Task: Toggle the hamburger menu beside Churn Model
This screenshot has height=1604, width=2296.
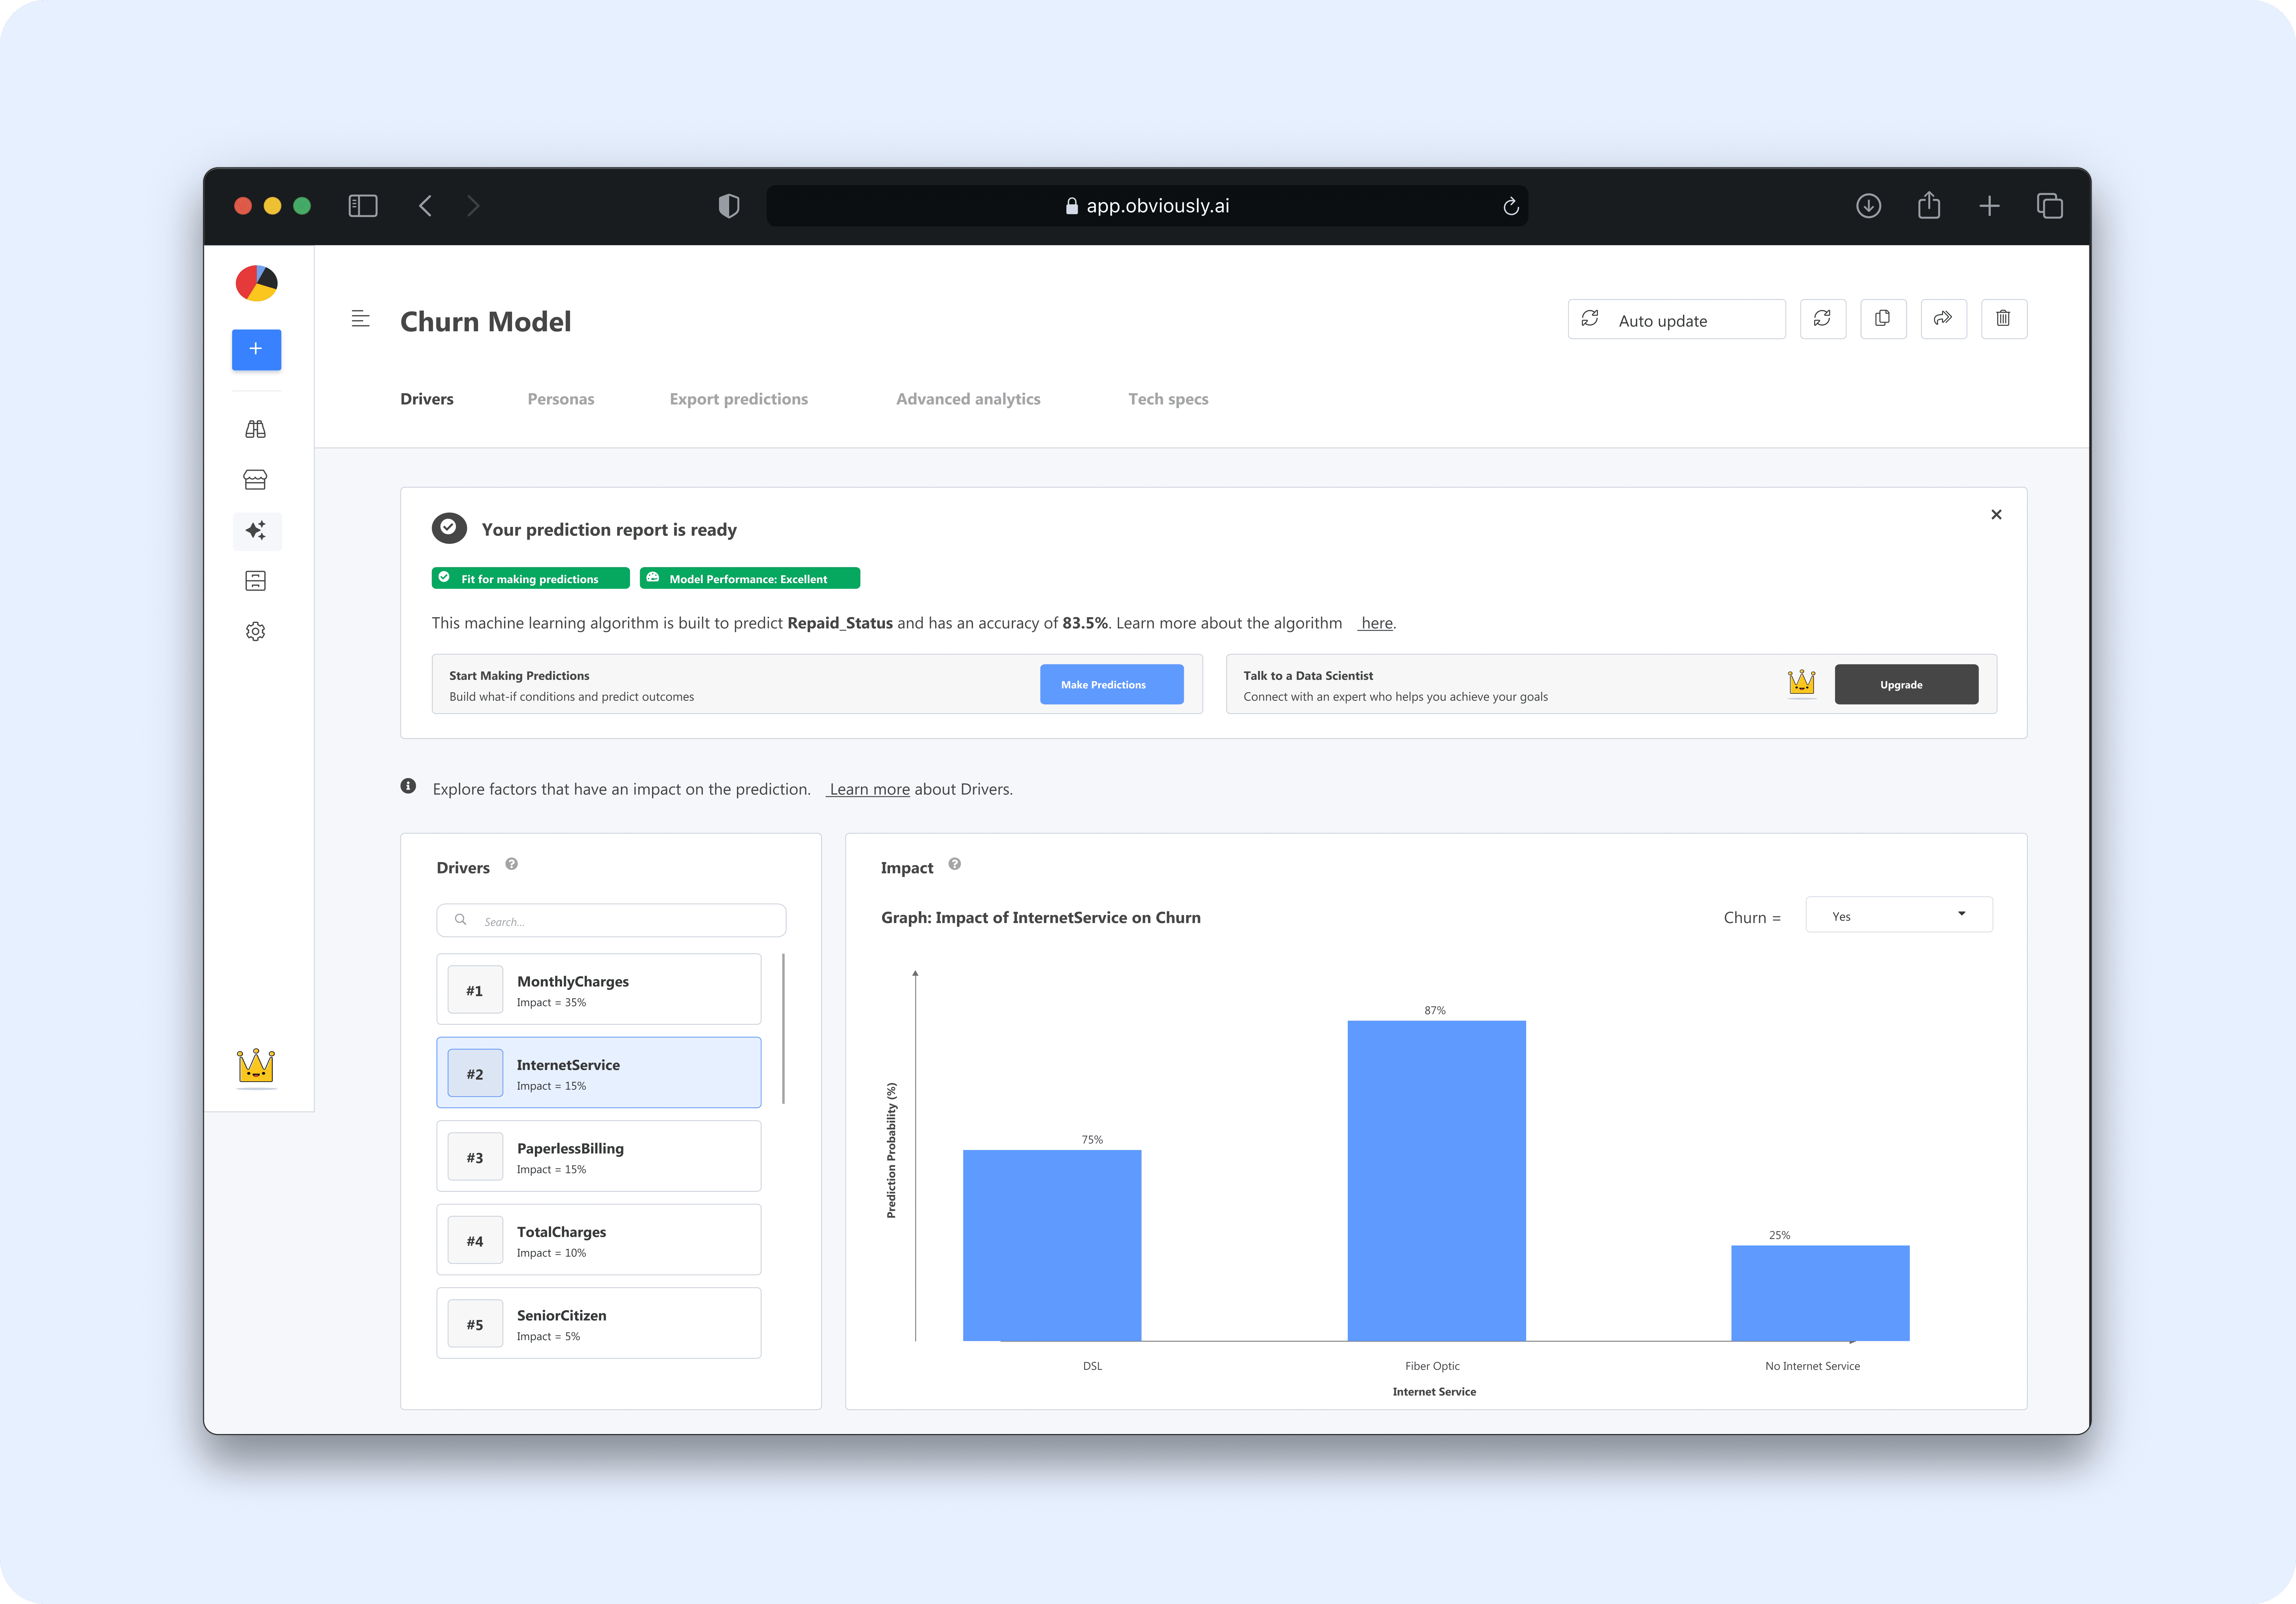Action: pyautogui.click(x=361, y=319)
